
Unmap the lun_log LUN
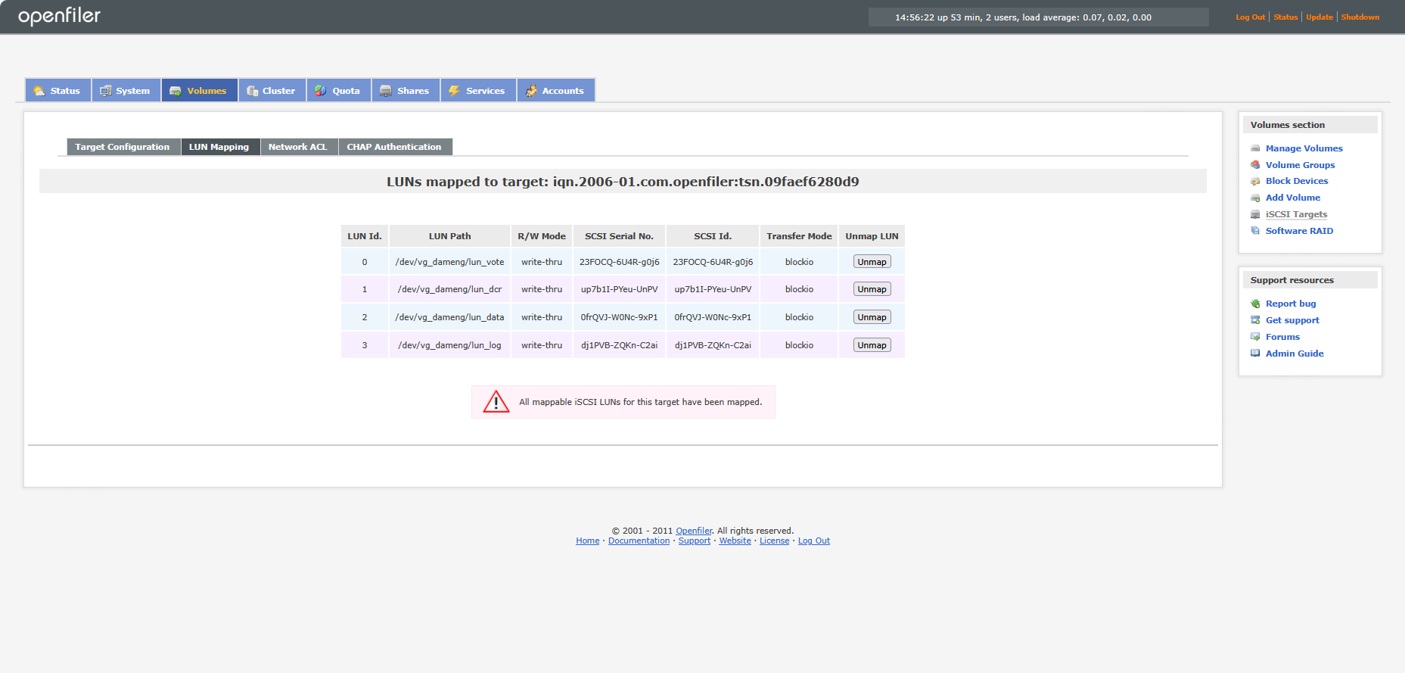872,345
